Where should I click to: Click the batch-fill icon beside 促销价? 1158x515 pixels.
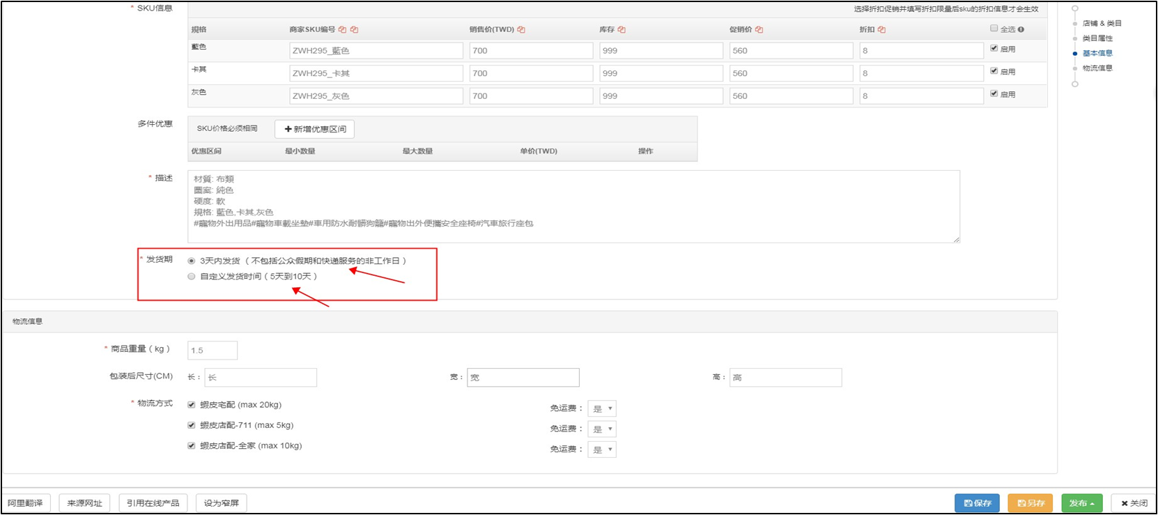point(759,30)
